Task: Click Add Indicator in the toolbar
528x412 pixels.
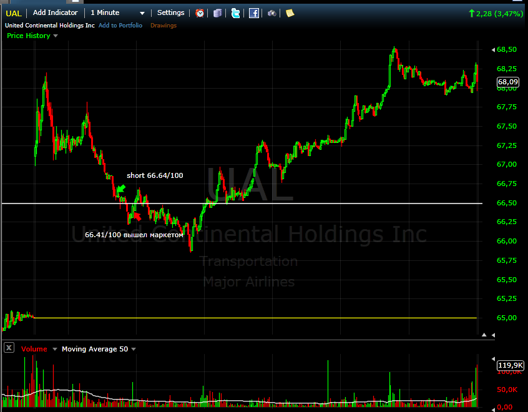Action: [56, 12]
